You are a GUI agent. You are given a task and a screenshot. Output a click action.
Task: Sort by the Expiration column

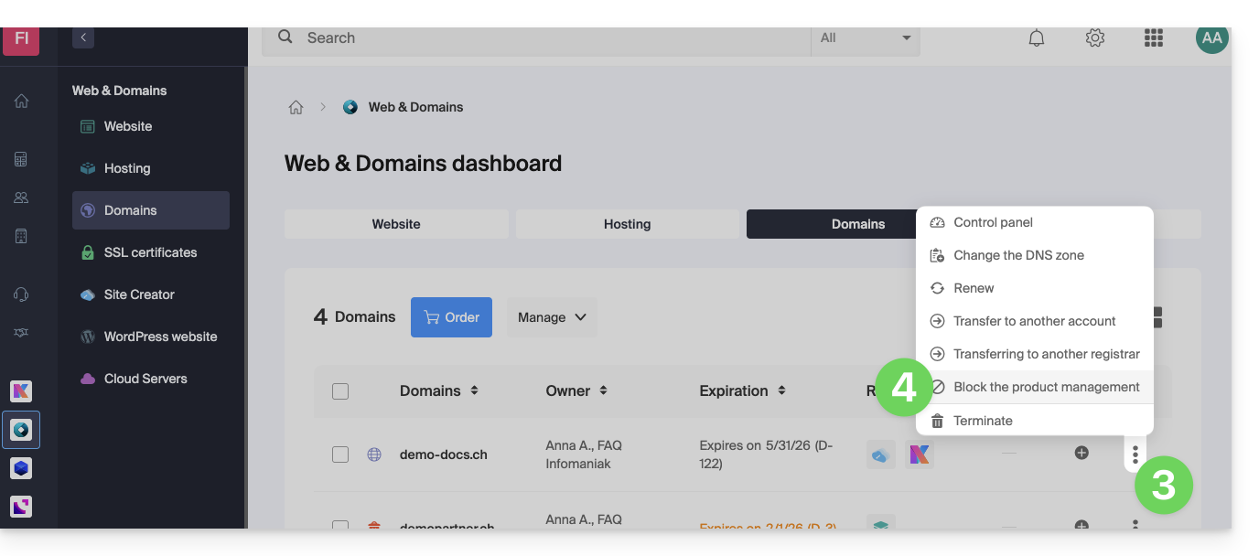(x=742, y=390)
